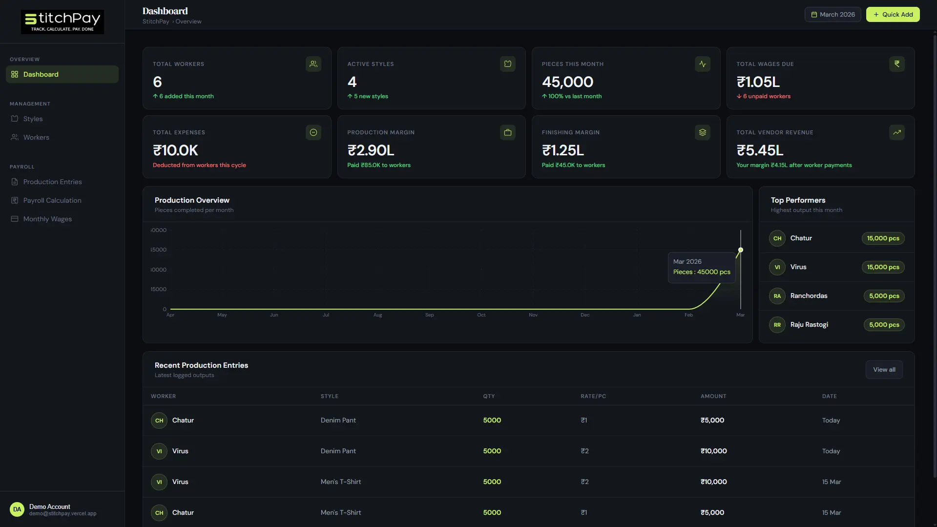Select the Payroll Calculation icon
The height and width of the screenshot is (527, 937).
15,200
